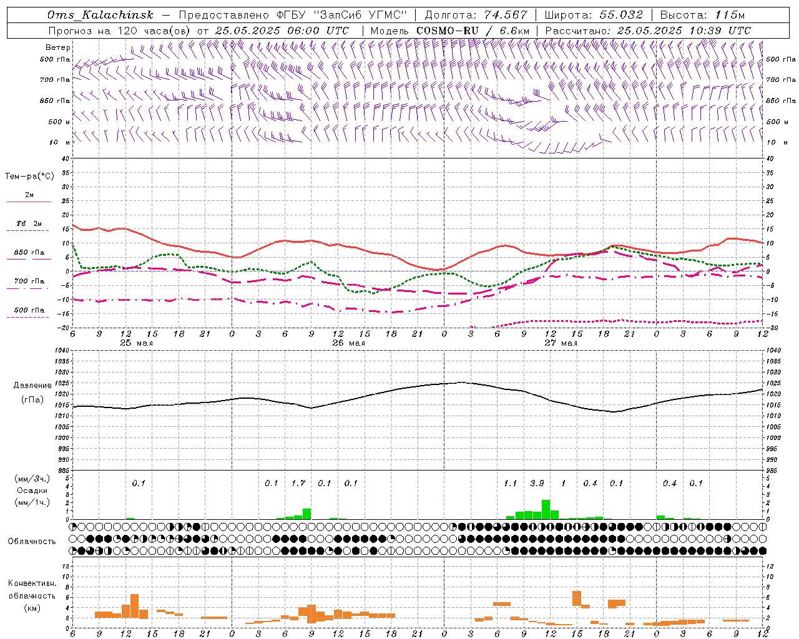799x639 pixels.
Task: Click the Тем-ра(°C) temperature panel label
Action: tap(29, 177)
